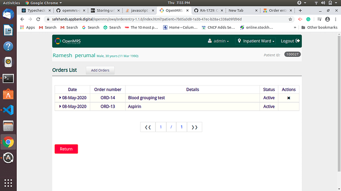Bookmark this page with the star icon

coord(290,19)
